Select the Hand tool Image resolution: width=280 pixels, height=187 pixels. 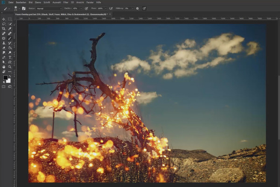[x=4, y=67]
